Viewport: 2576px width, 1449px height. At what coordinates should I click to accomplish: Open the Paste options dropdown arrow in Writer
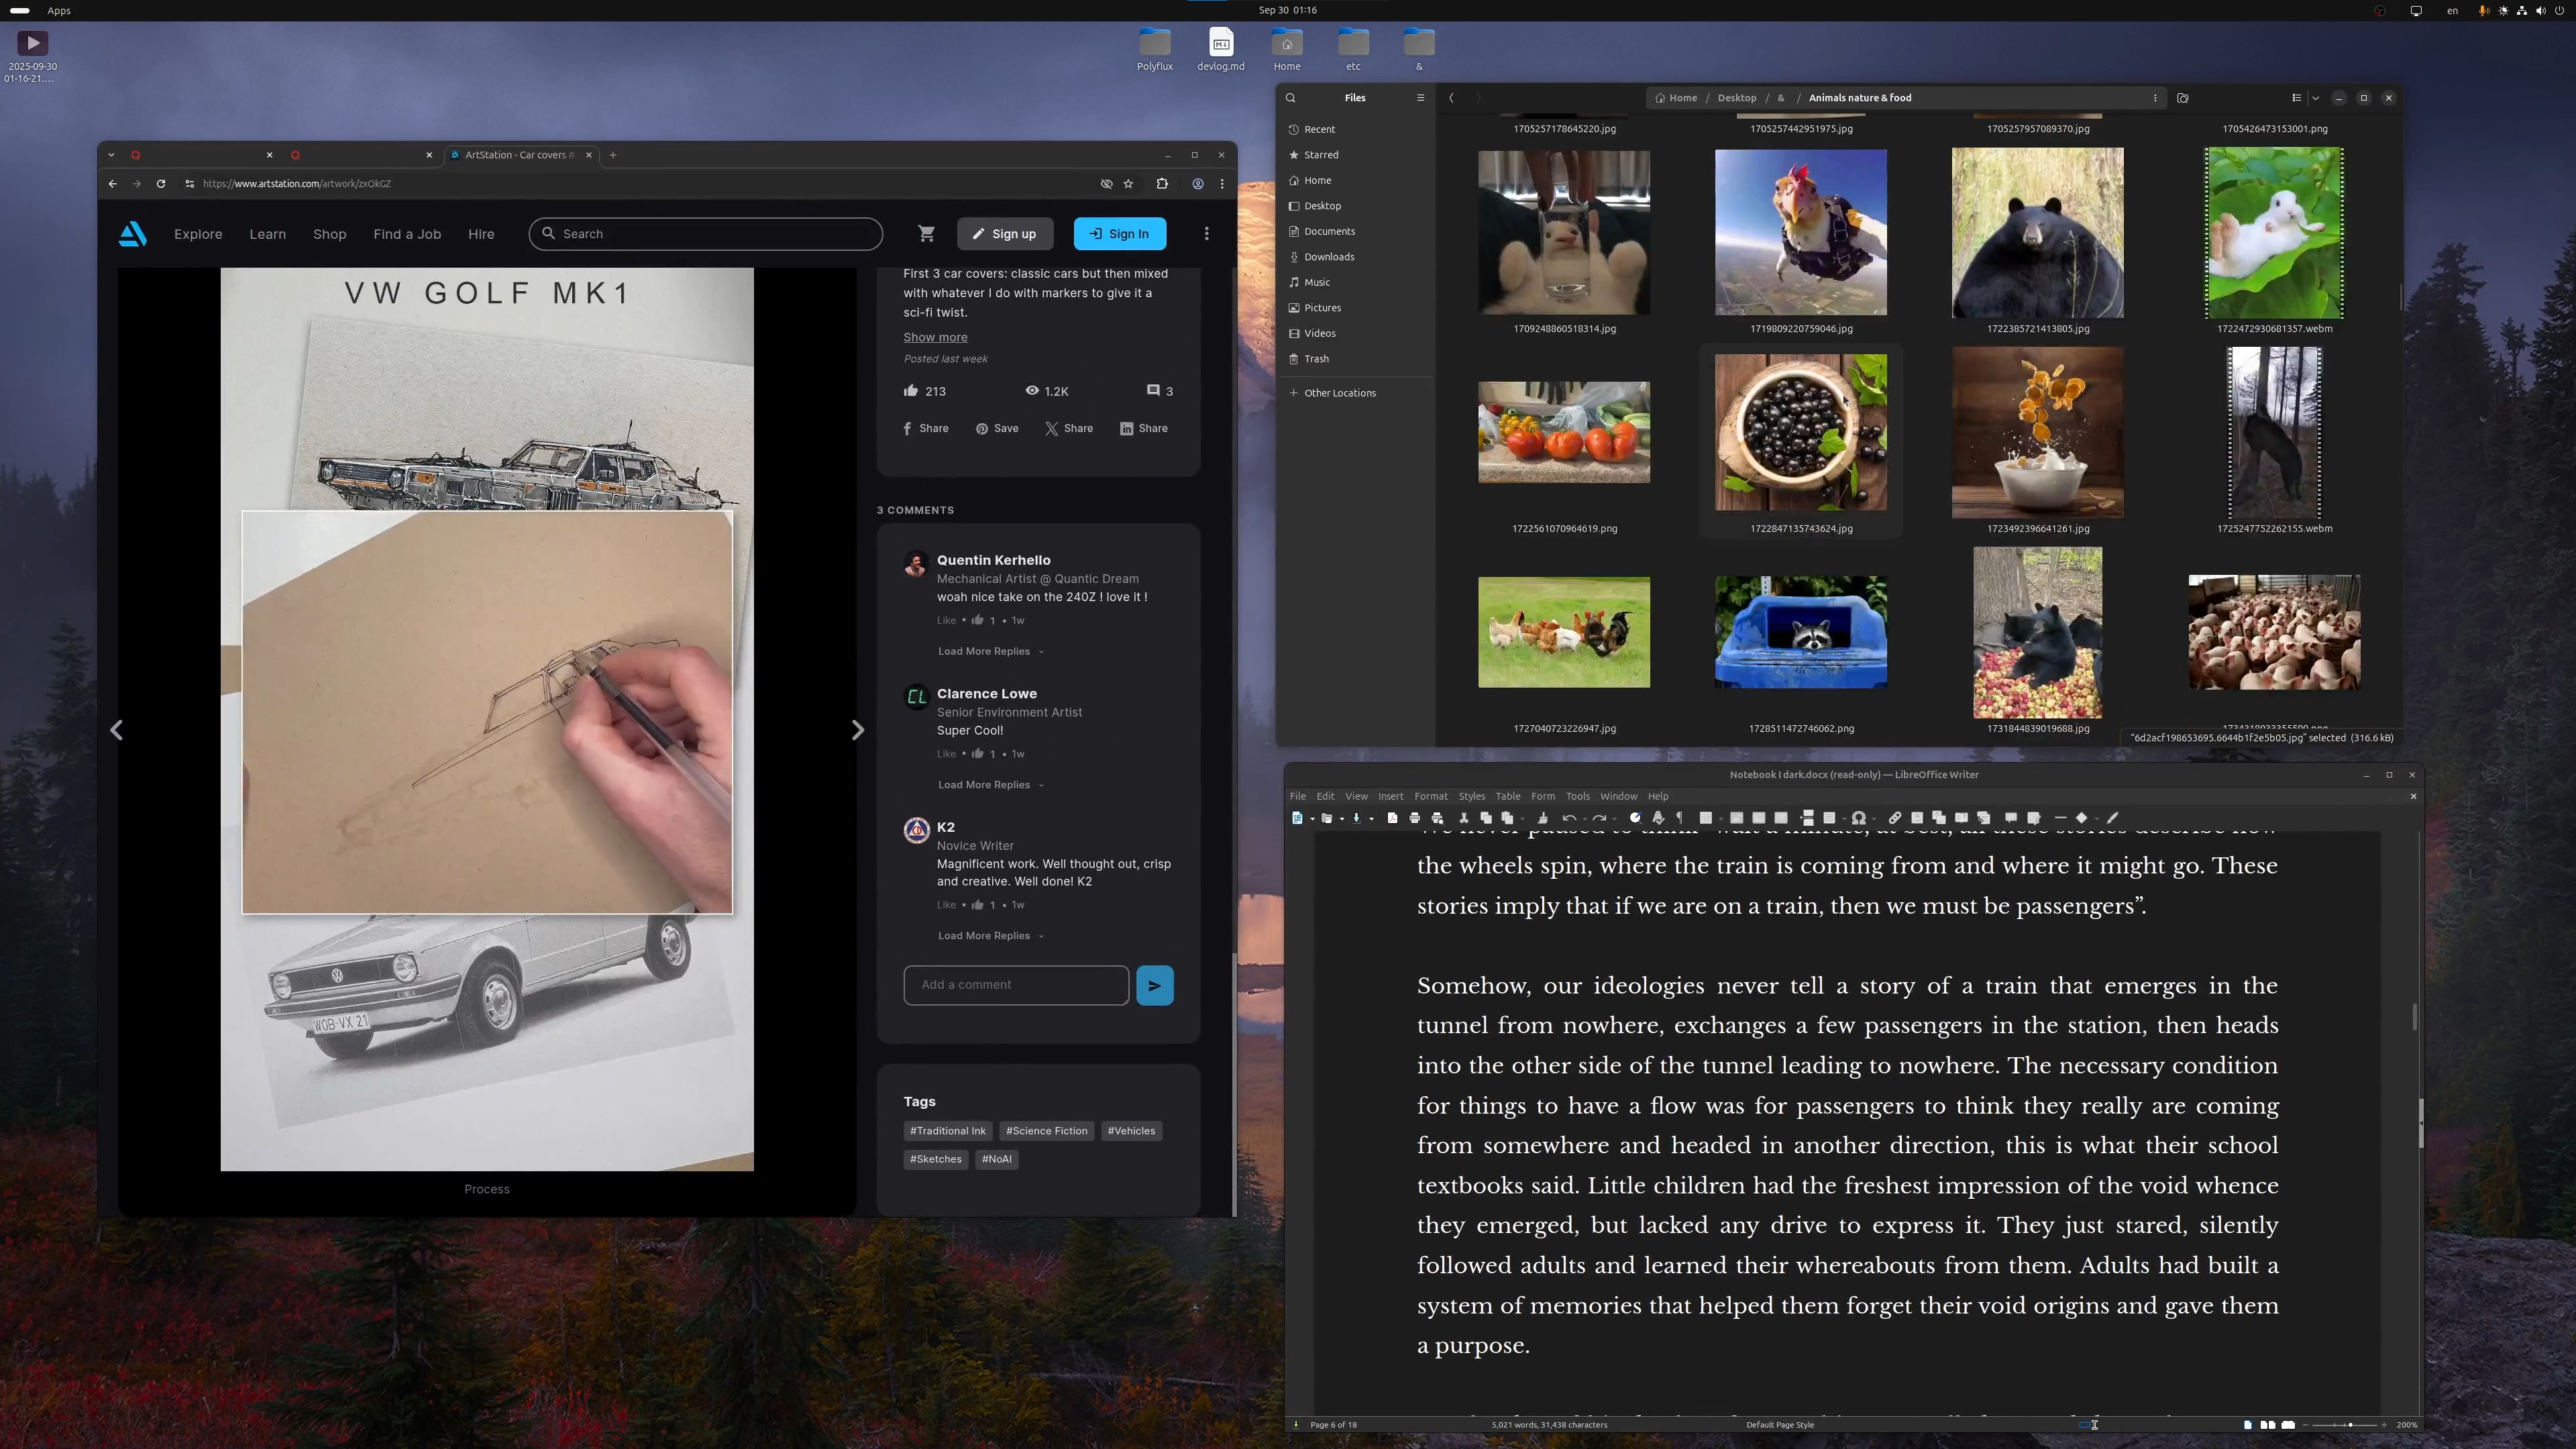[x=1522, y=819]
